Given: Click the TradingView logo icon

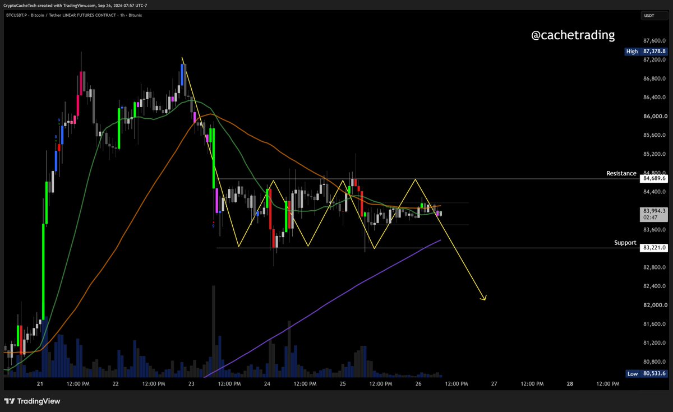Looking at the screenshot, I should 10,401.
